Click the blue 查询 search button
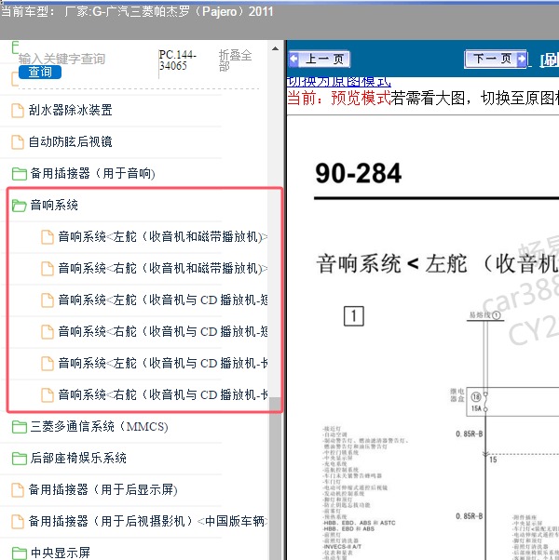Screen dimensions: 559x560 tap(40, 72)
